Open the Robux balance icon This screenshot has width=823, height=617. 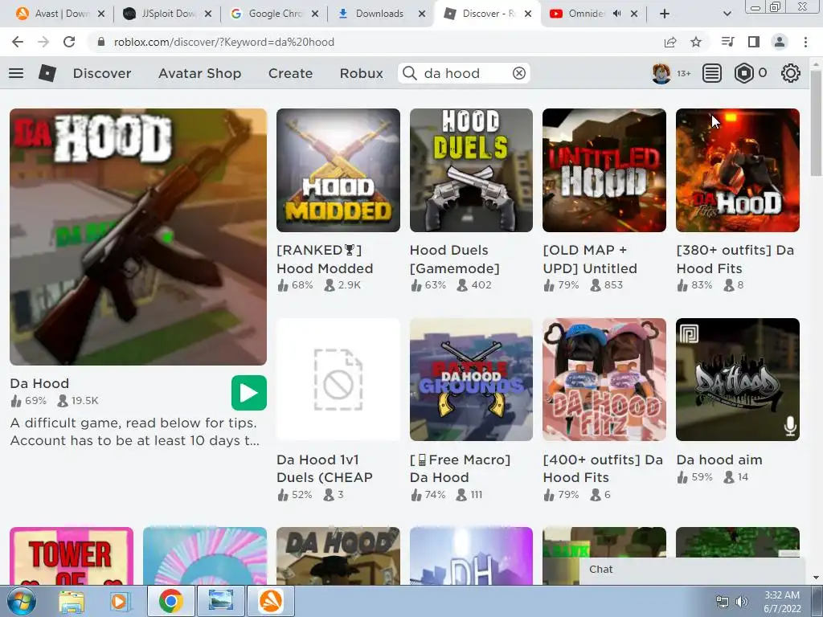743,73
